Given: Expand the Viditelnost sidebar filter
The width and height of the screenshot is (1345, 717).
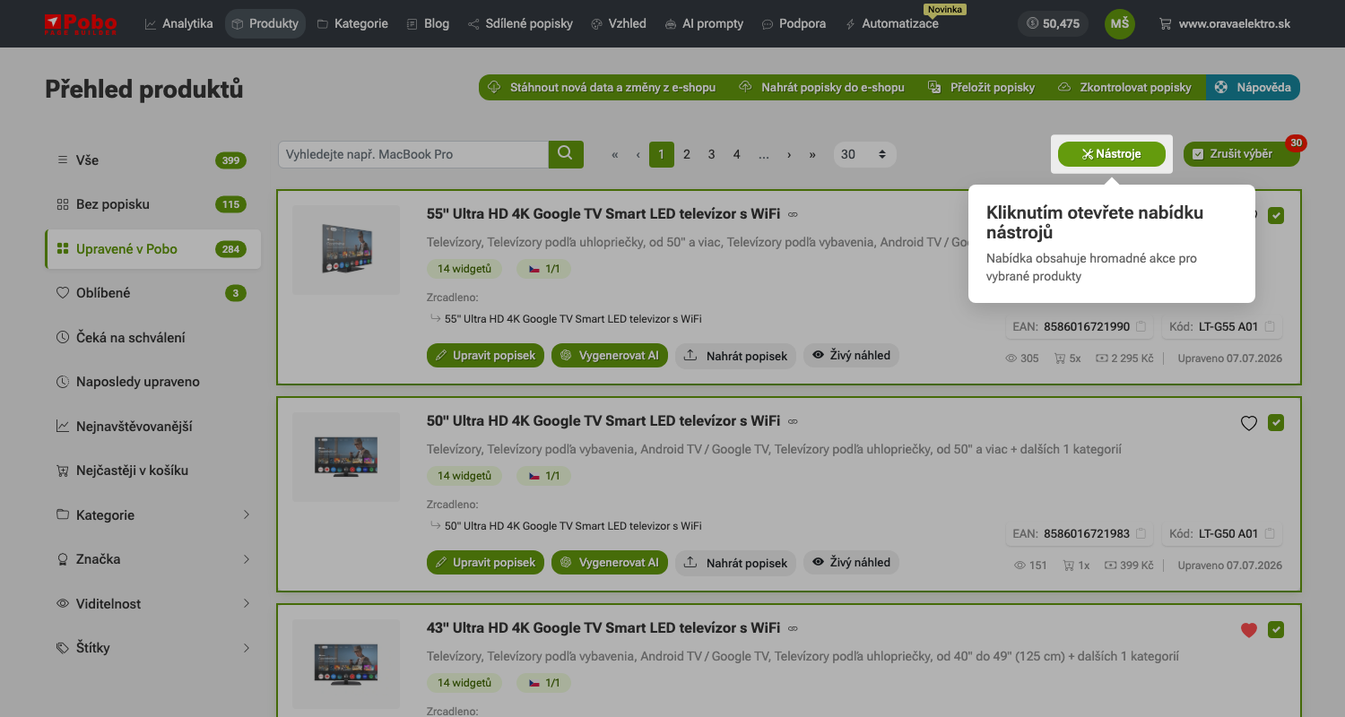Looking at the screenshot, I should (x=152, y=604).
